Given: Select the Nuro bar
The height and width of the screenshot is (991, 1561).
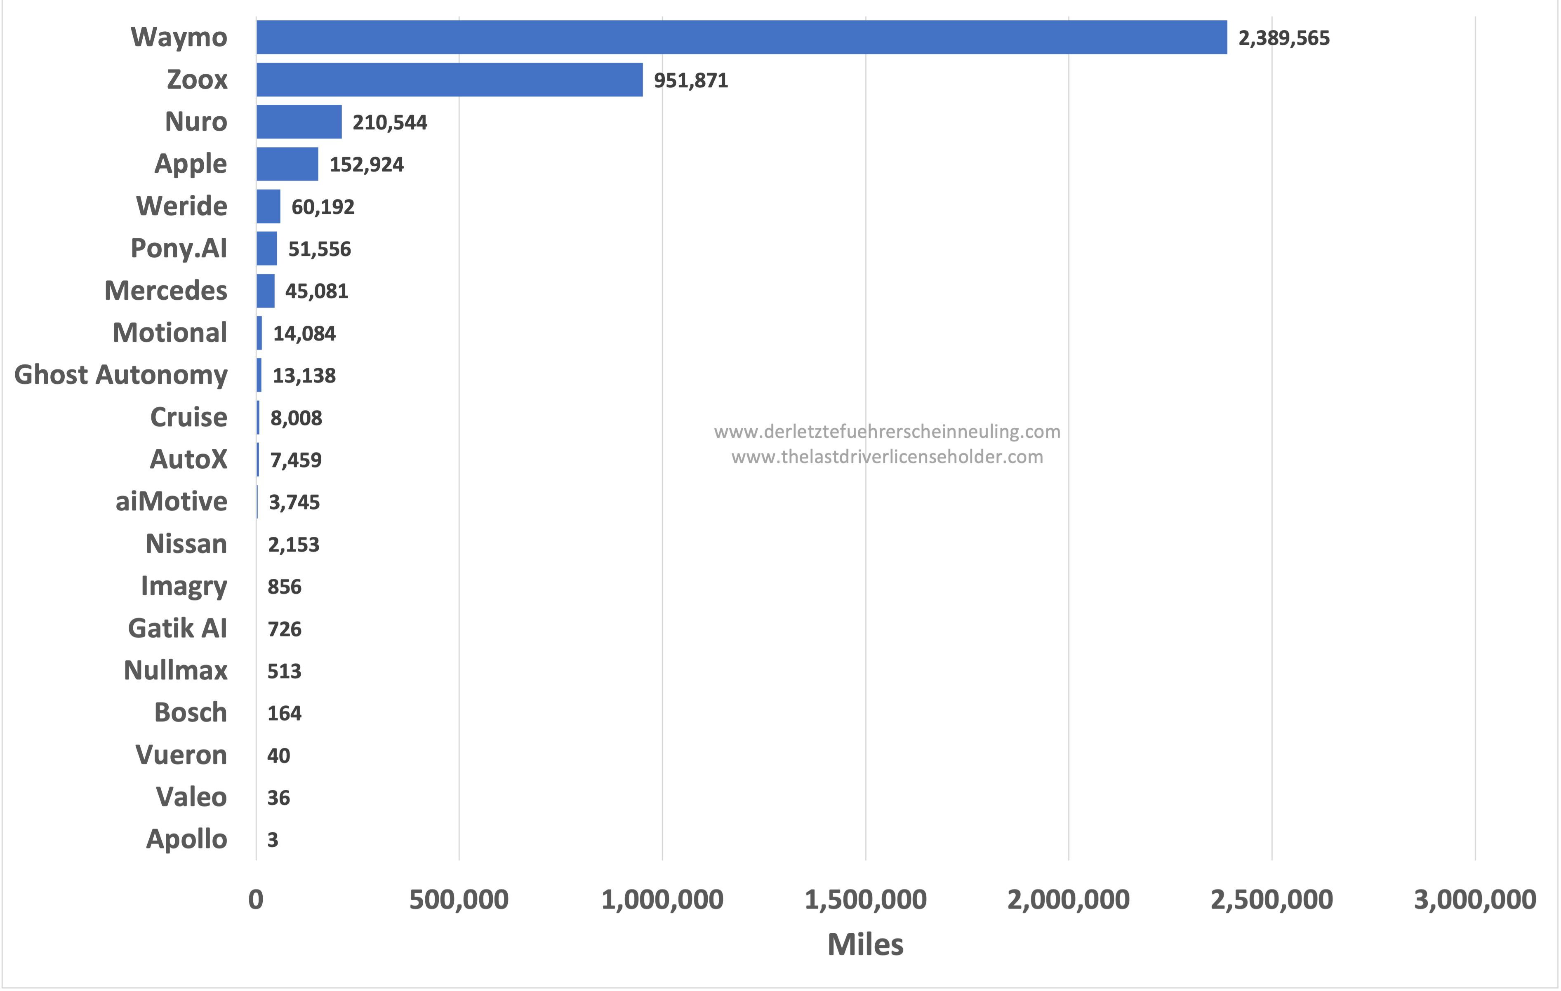Looking at the screenshot, I should (x=299, y=122).
